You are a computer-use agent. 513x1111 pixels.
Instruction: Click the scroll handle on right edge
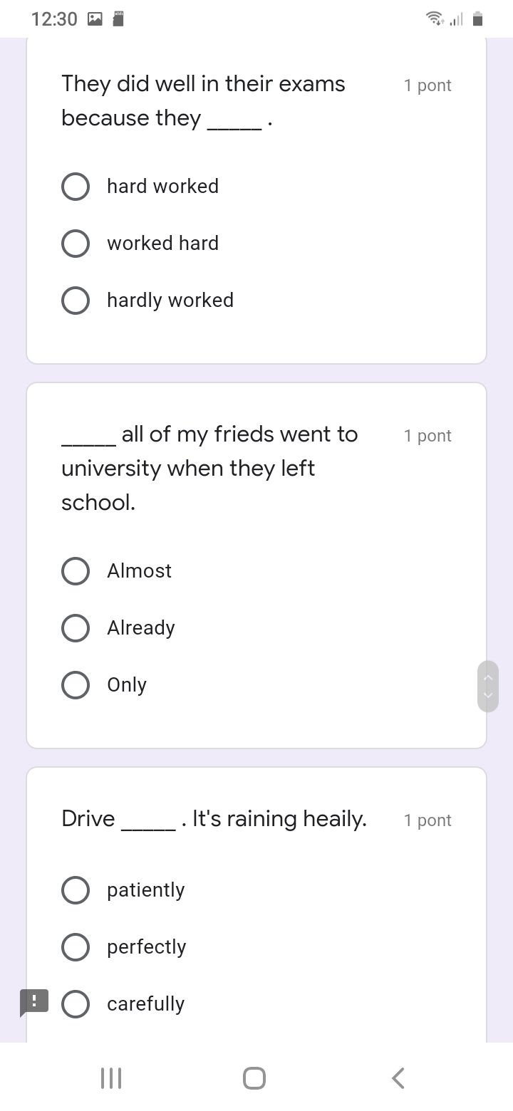click(x=488, y=687)
